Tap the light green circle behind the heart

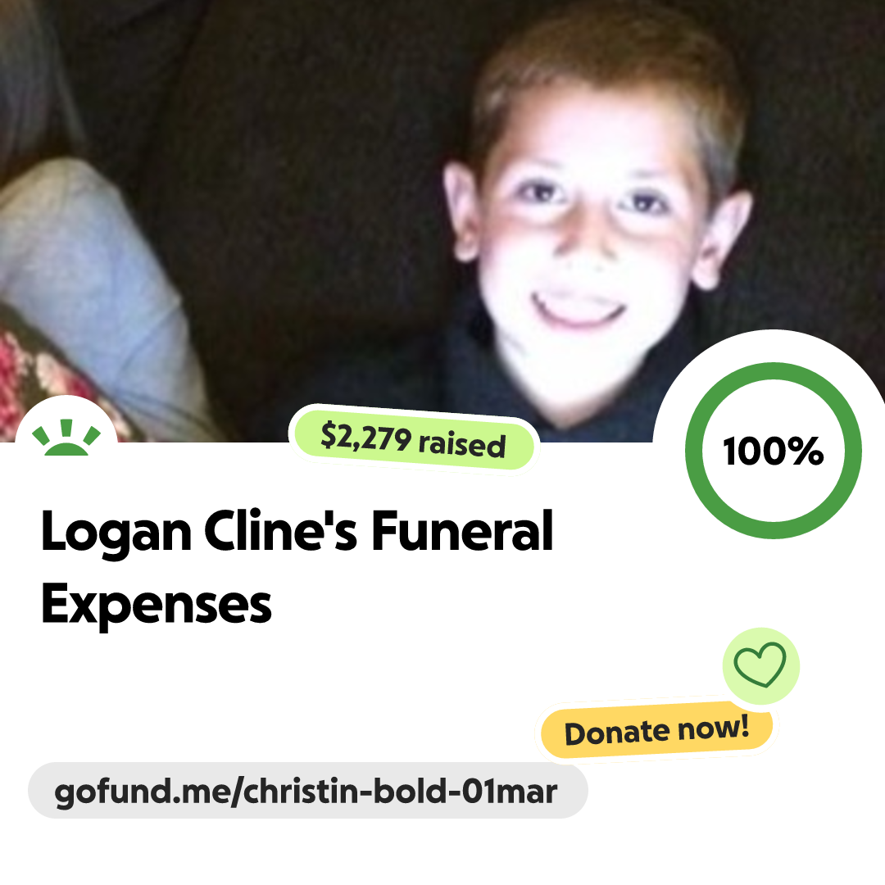(760, 666)
